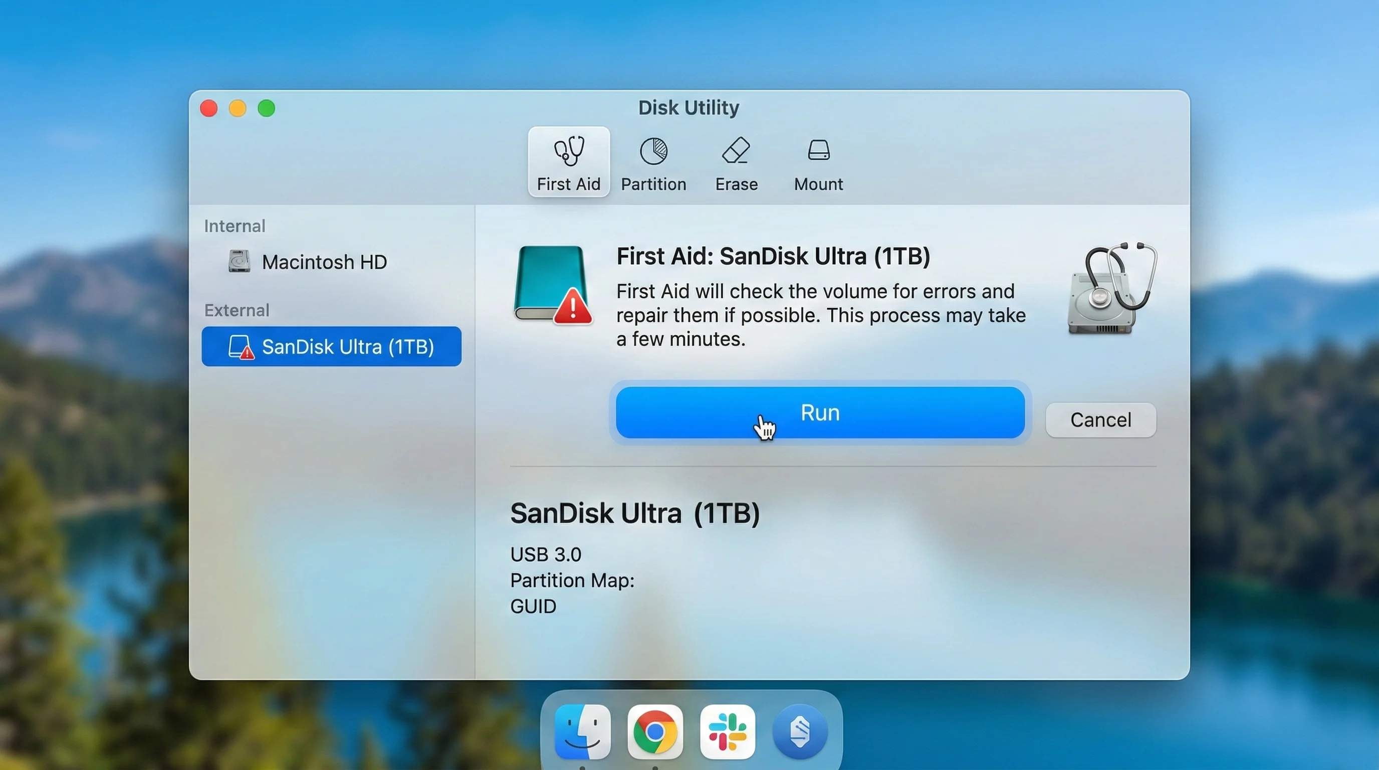
Task: Click the teal external drive warning icon
Action: [553, 285]
